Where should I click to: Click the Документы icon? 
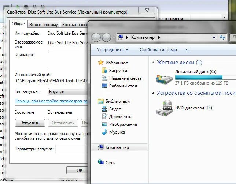pos(104,116)
